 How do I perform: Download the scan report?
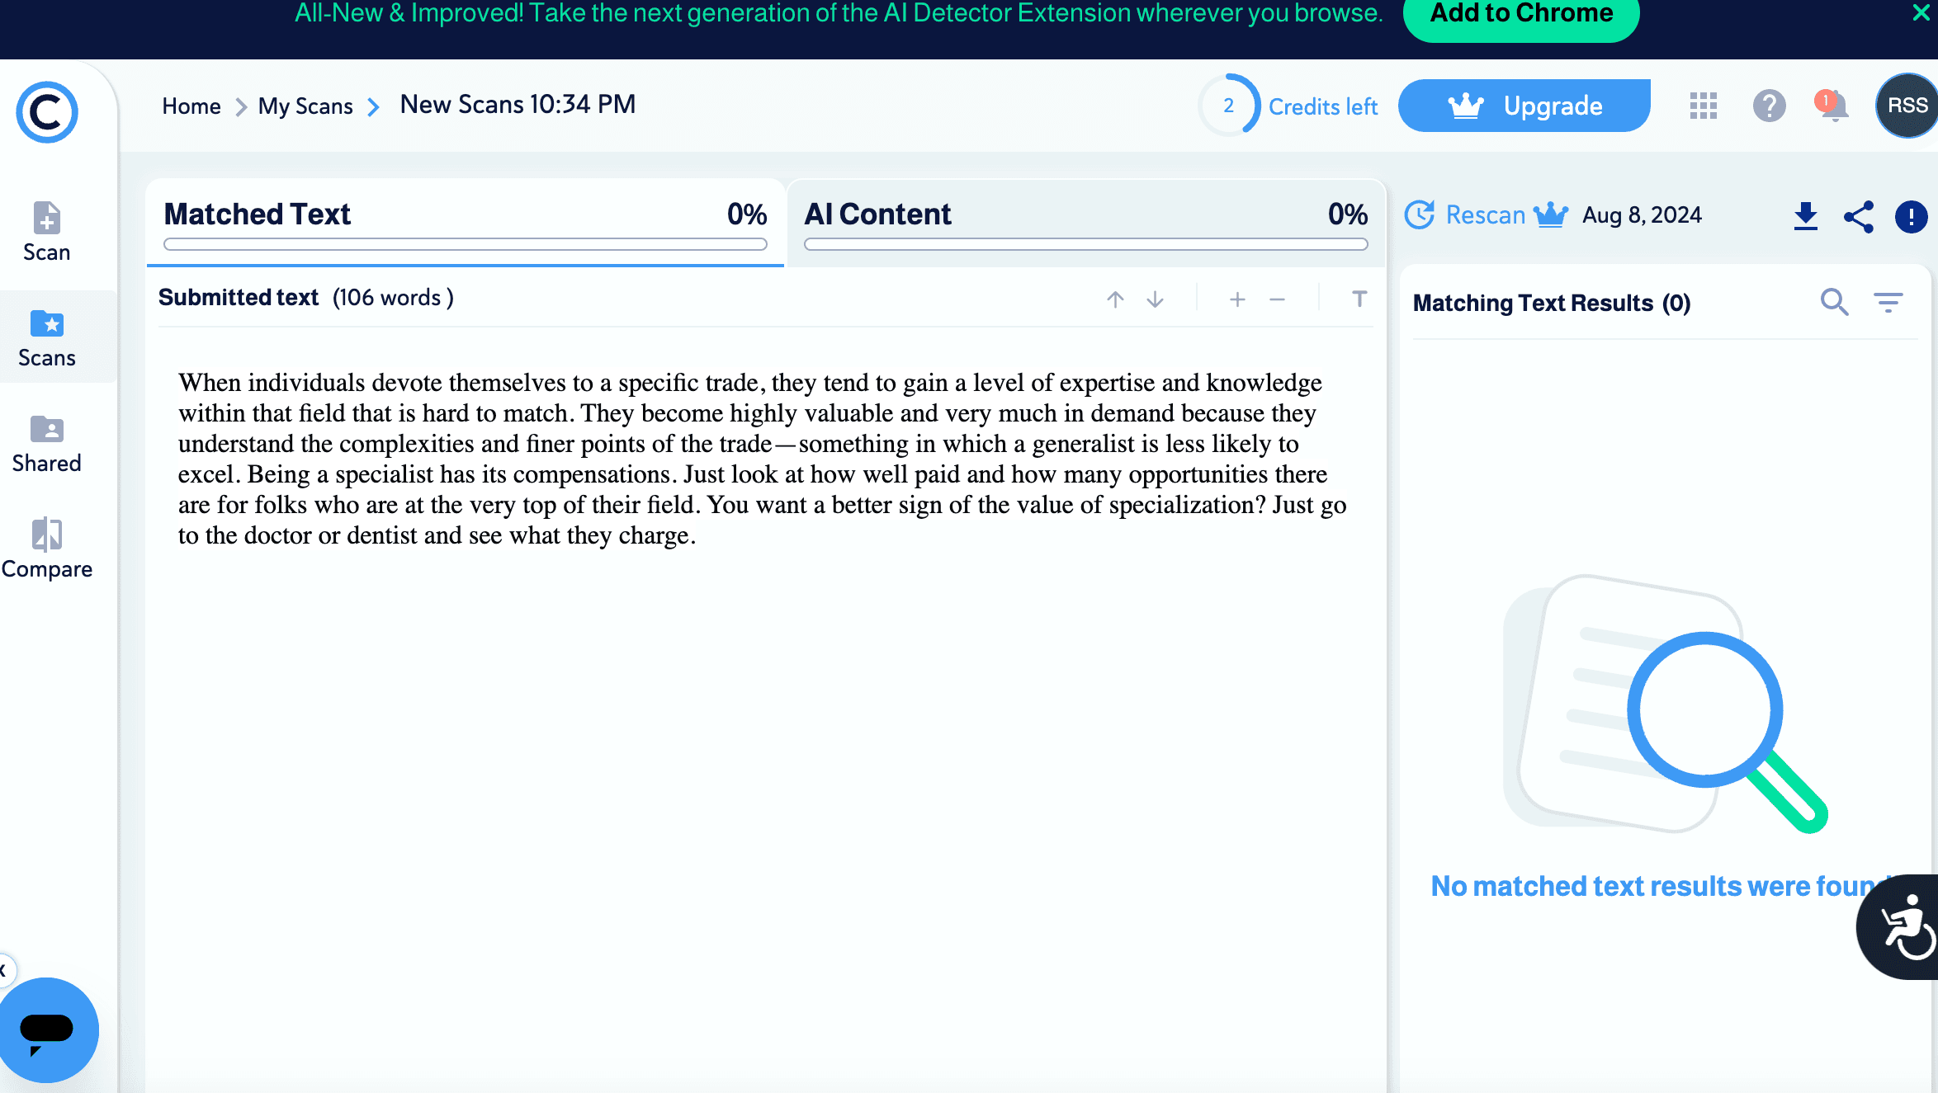[1805, 216]
